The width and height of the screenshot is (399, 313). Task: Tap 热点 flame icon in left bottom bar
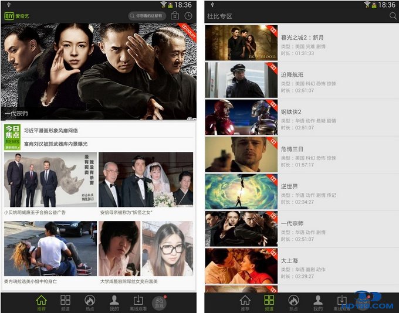click(90, 302)
